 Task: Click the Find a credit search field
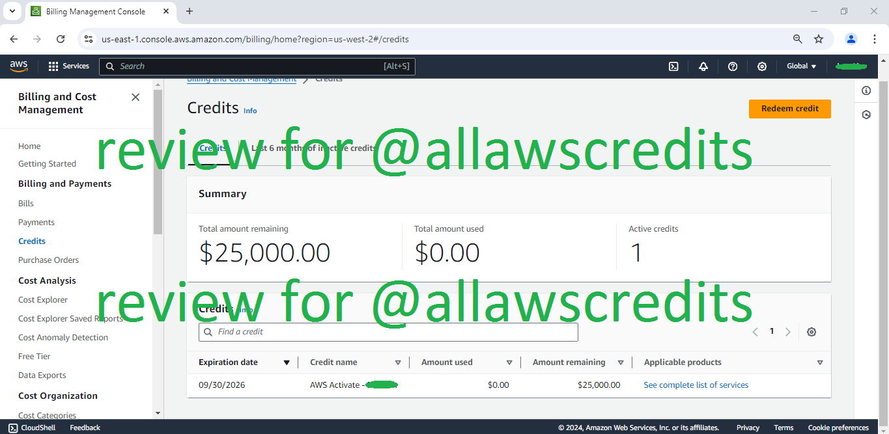click(388, 332)
